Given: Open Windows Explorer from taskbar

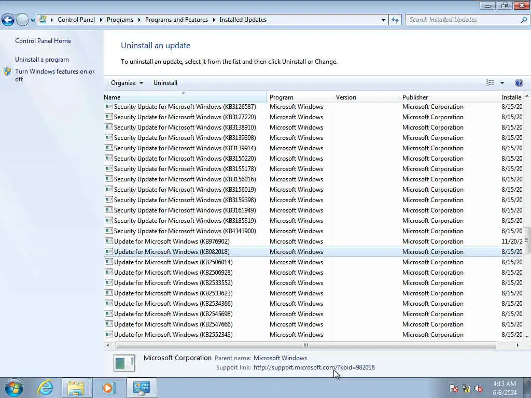Looking at the screenshot, I should [76, 388].
